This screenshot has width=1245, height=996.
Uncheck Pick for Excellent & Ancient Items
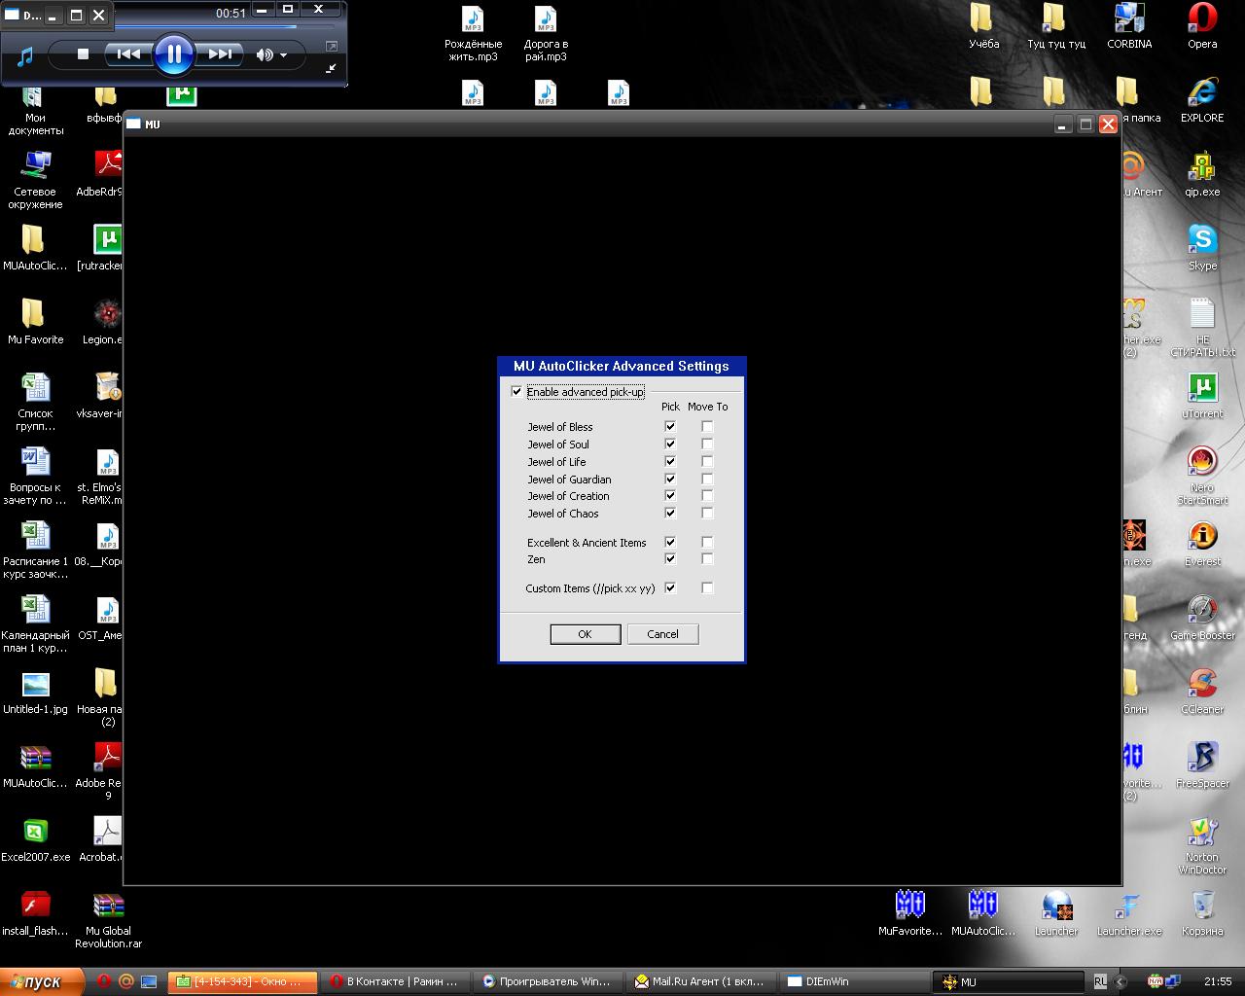point(670,542)
